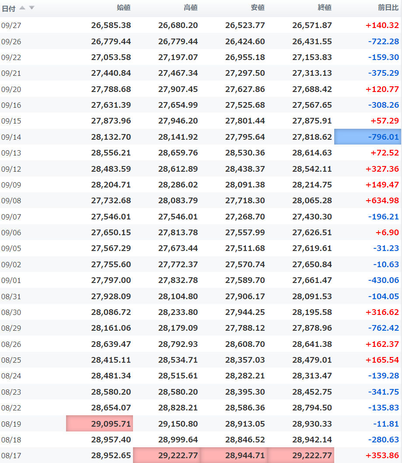Click change value +149.47

[x=382, y=184]
